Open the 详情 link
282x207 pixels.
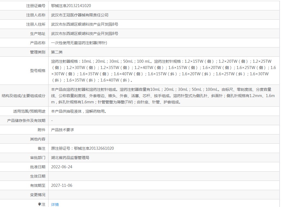(55, 205)
